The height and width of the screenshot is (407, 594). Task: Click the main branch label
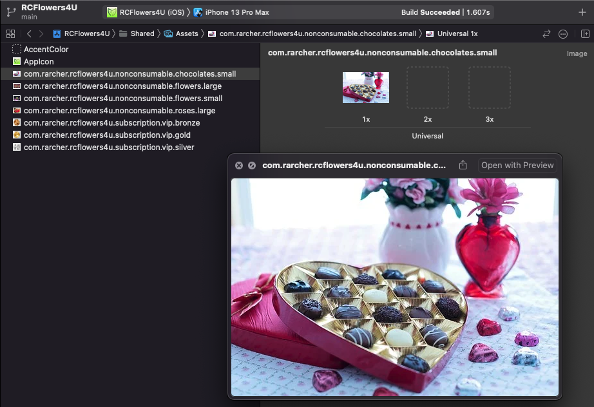29,17
